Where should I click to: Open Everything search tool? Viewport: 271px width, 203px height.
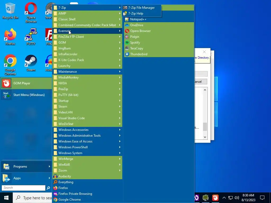[87, 182]
